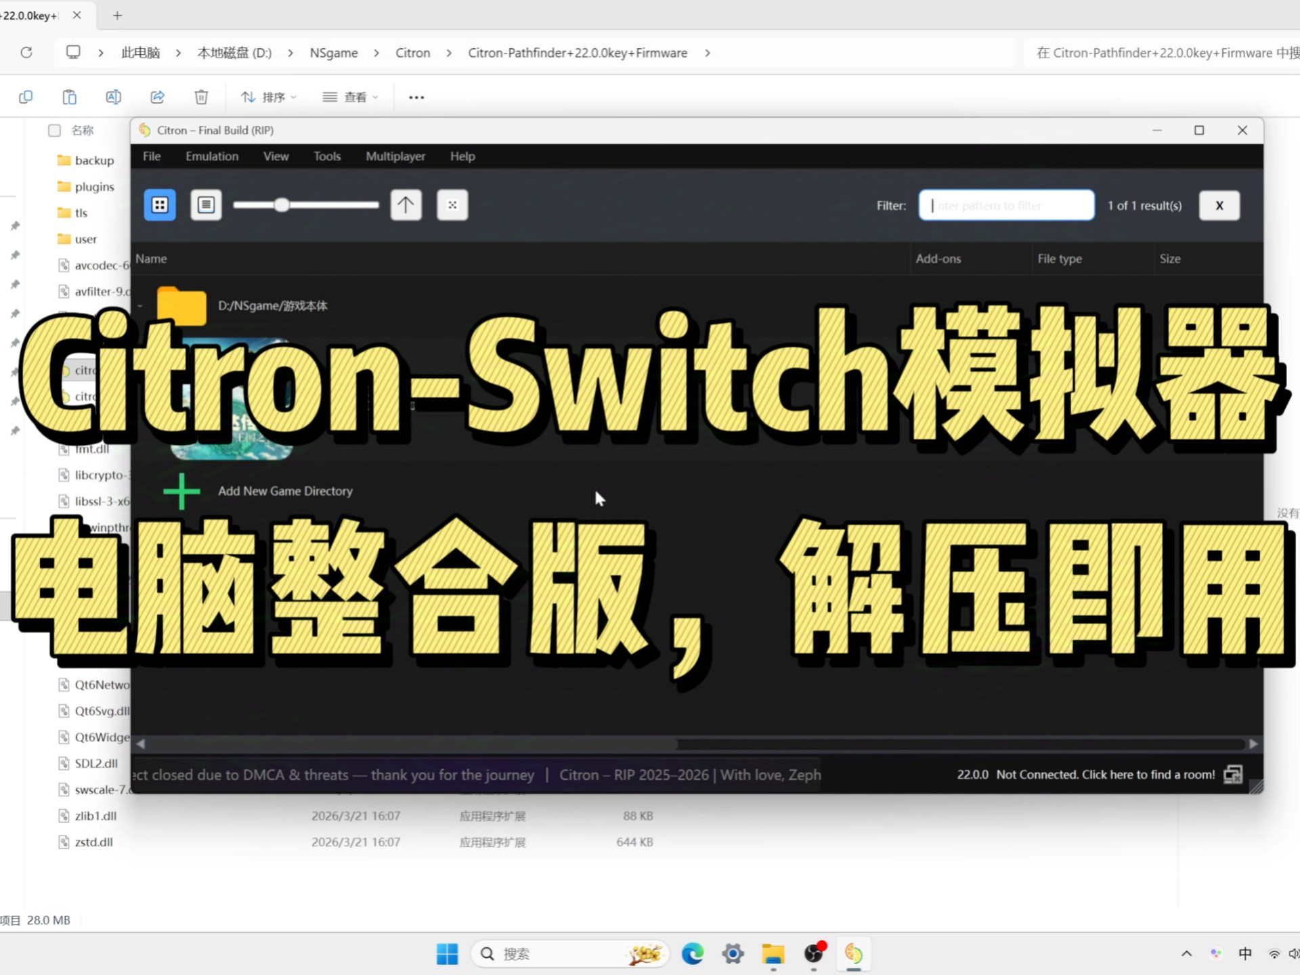This screenshot has width=1300, height=975.
Task: Open the Citron emulator from the taskbar
Action: tap(854, 953)
